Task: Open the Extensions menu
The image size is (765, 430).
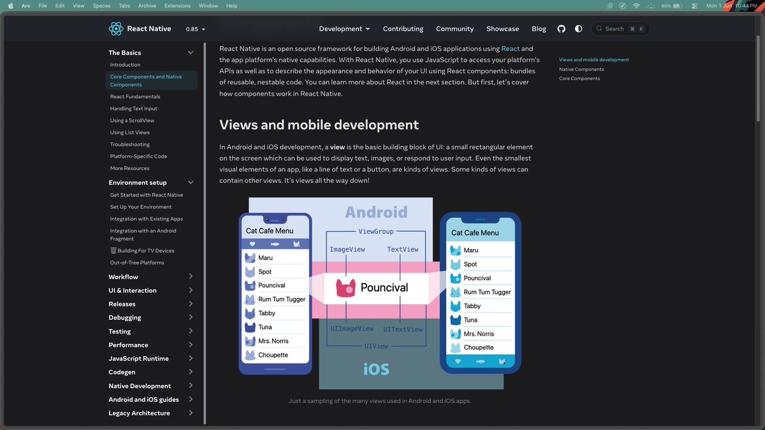Action: click(x=177, y=6)
